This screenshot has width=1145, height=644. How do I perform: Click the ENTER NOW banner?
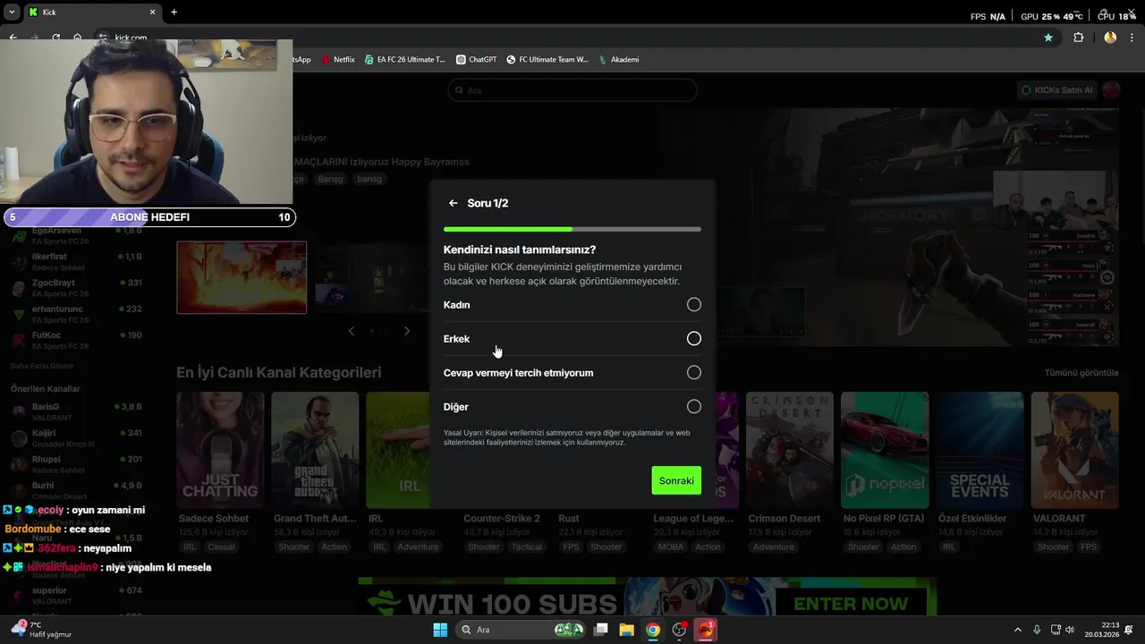[851, 604]
